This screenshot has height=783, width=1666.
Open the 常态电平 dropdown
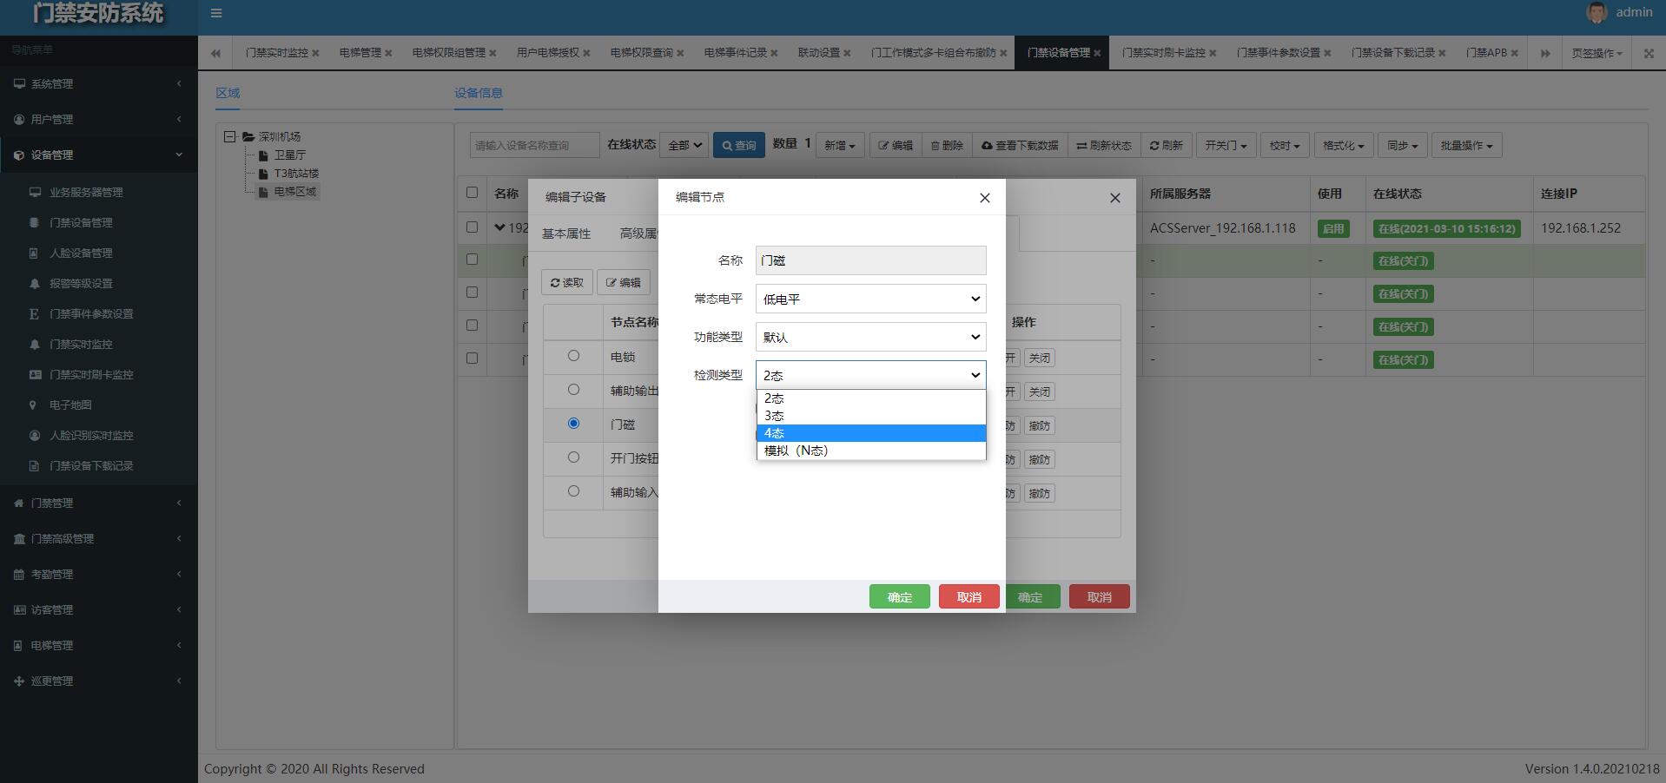(870, 299)
